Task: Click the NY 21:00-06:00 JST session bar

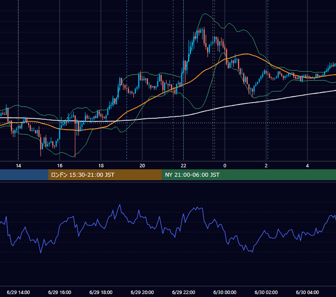Action: 249,175
